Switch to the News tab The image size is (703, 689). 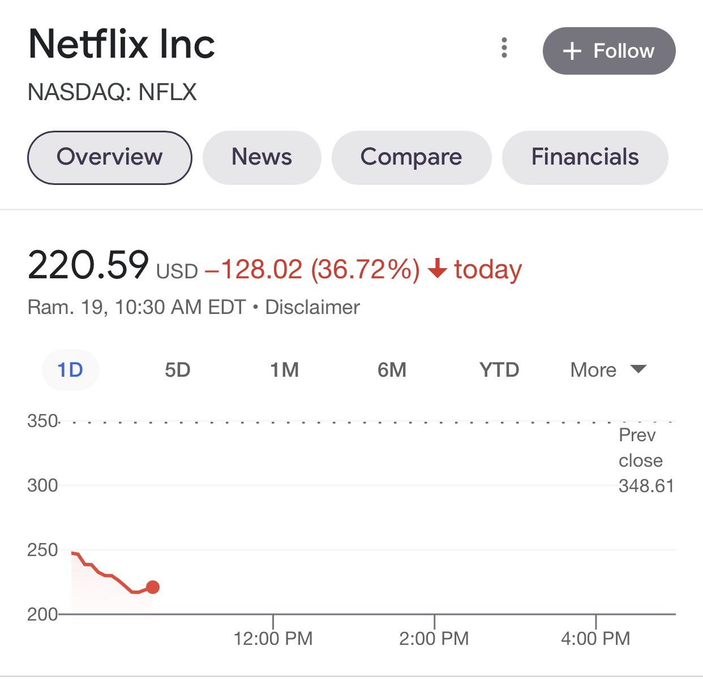point(262,157)
